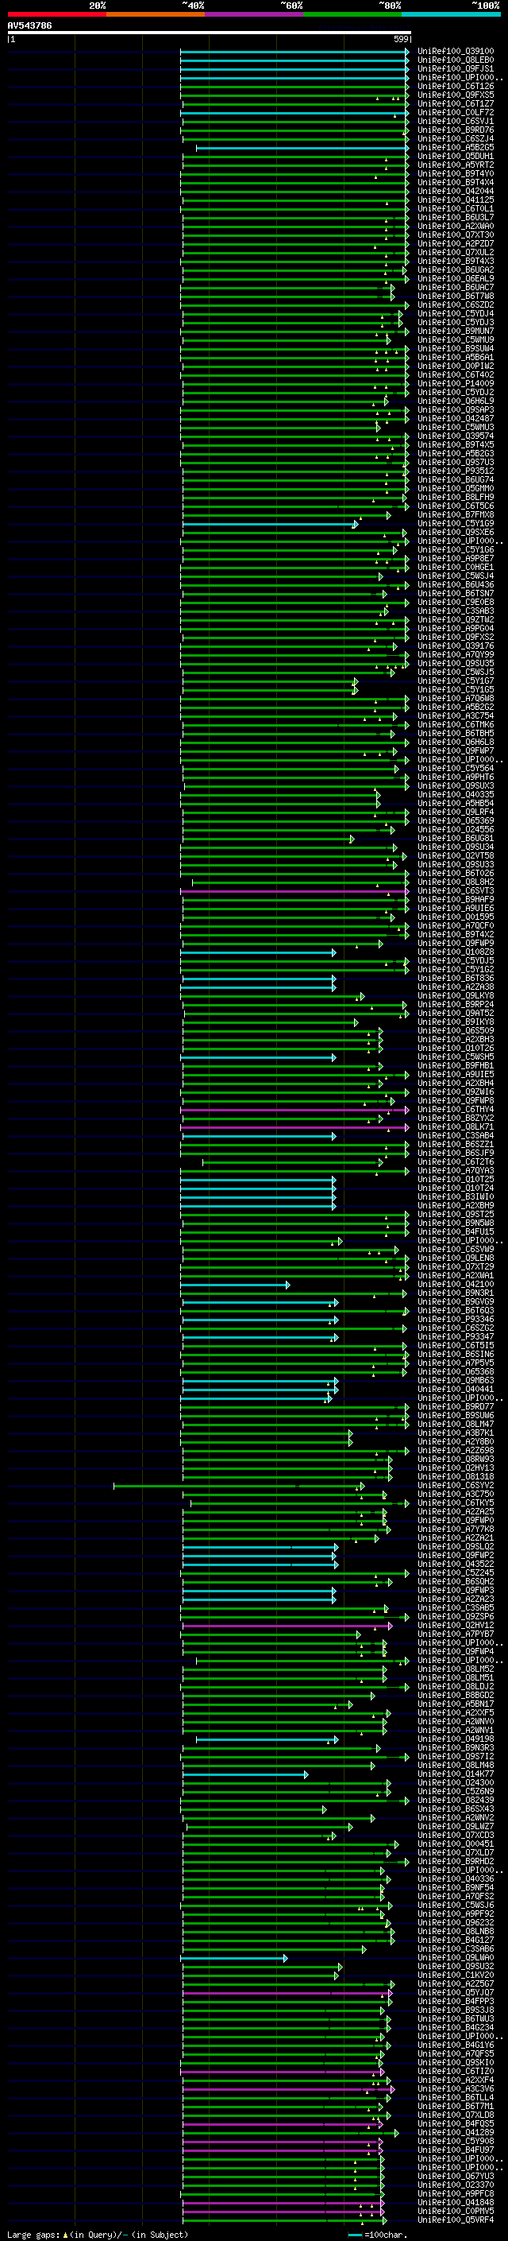Click the green ~80% identity legend segment

point(352,14)
